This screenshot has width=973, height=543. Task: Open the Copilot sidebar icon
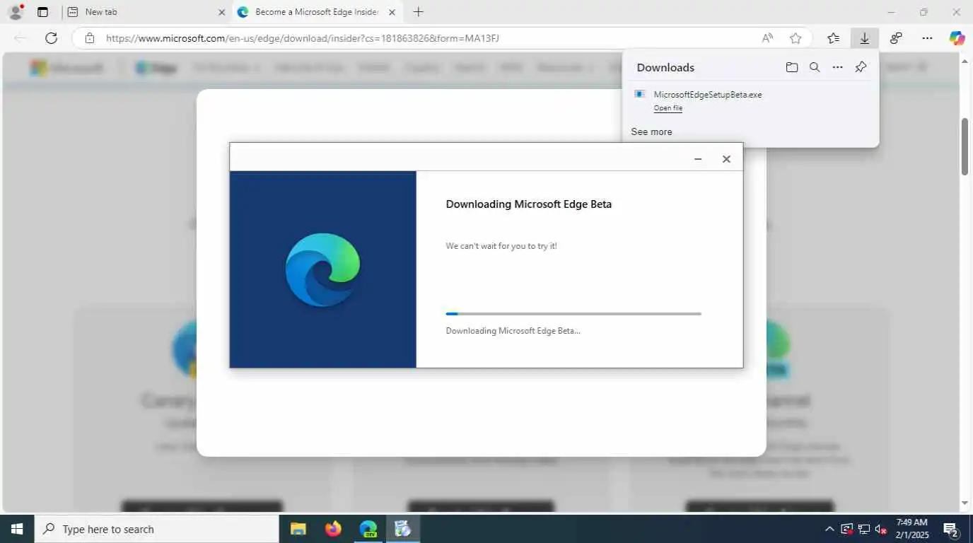point(957,38)
